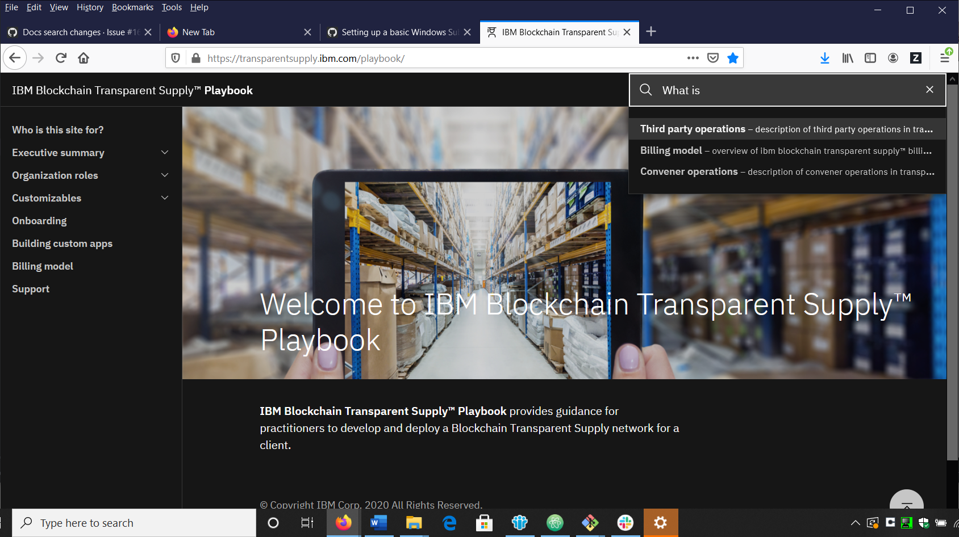Save page to Pocket
Screen dimensions: 959x537
[713, 58]
